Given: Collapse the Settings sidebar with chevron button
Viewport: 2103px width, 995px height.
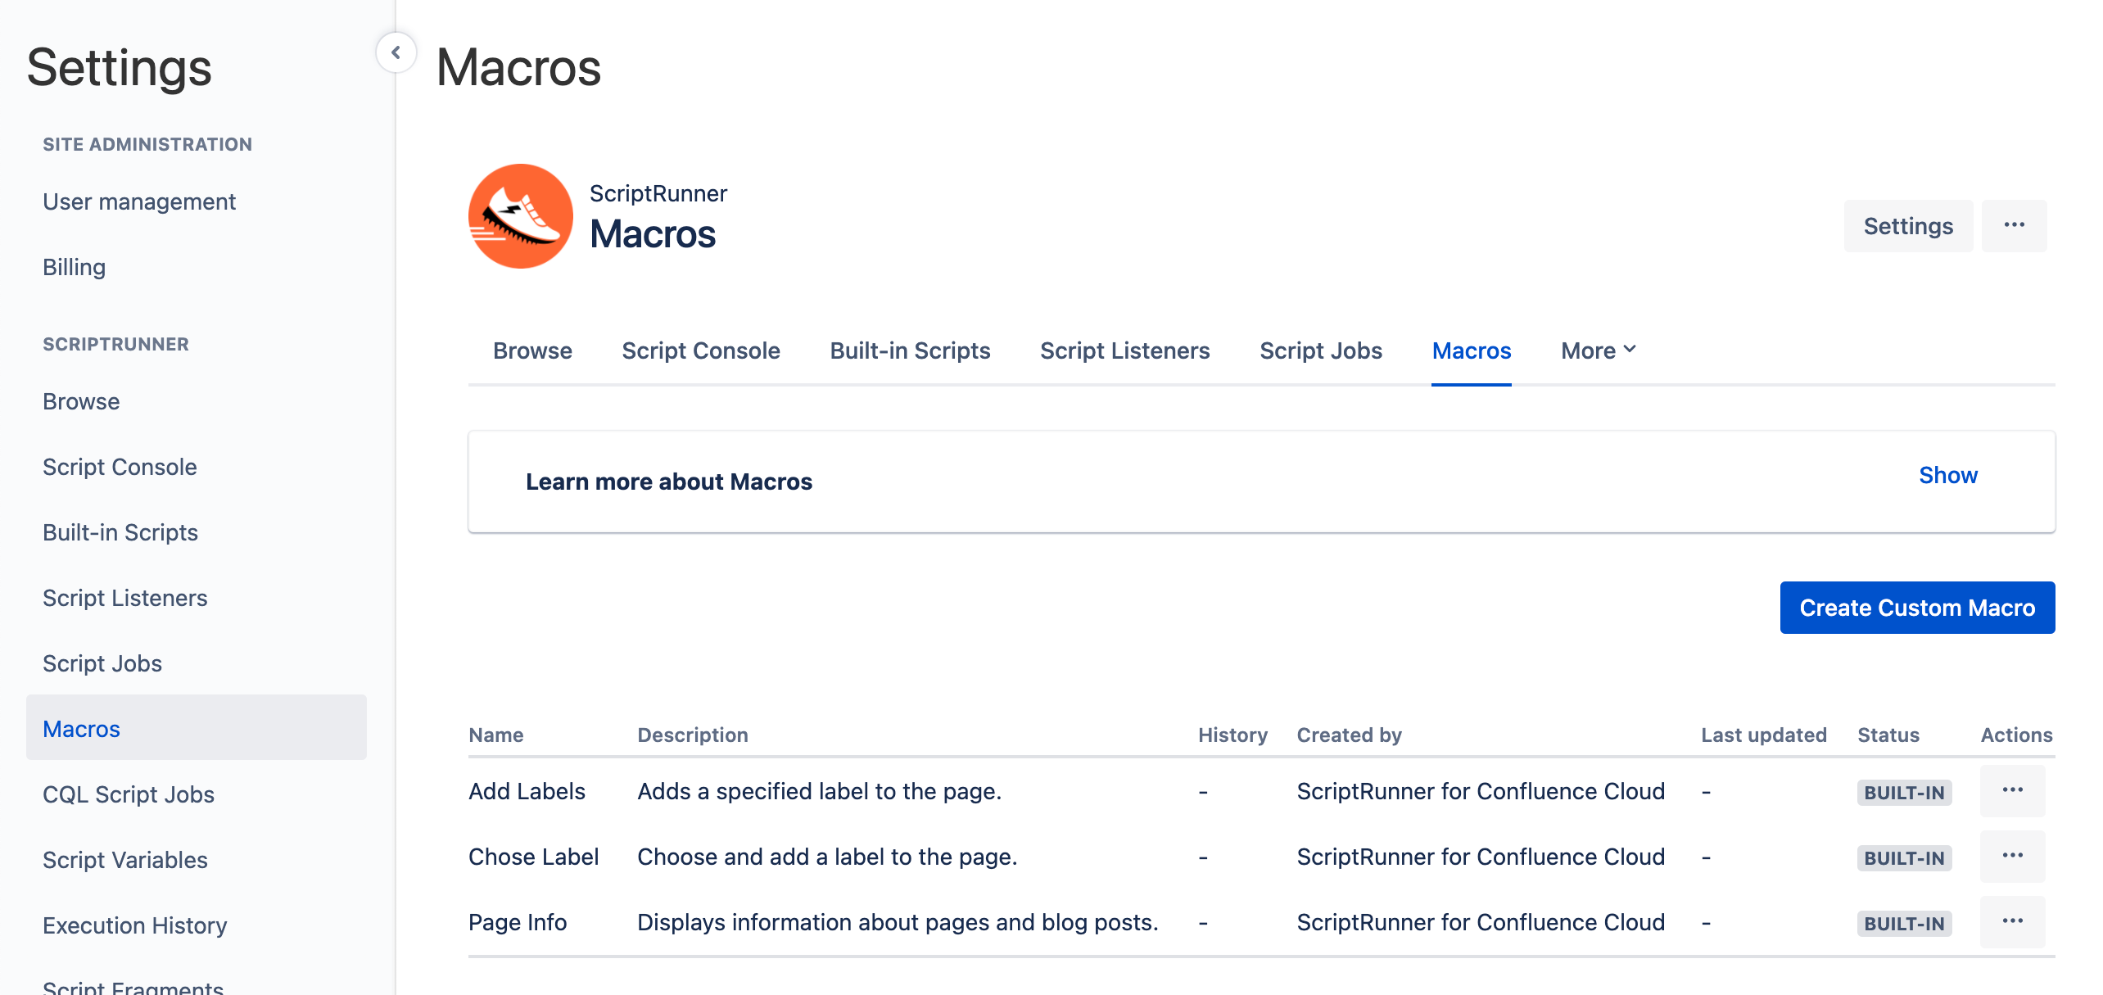Looking at the screenshot, I should point(396,52).
